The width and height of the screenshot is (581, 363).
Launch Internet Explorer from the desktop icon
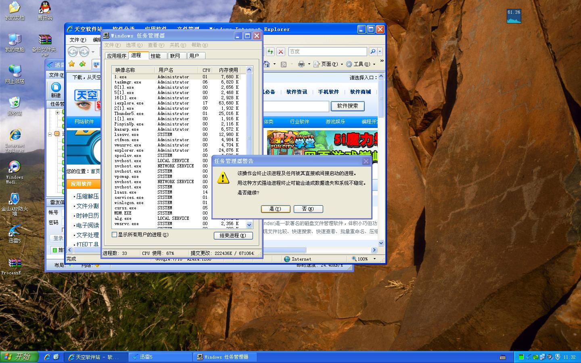coord(15,140)
